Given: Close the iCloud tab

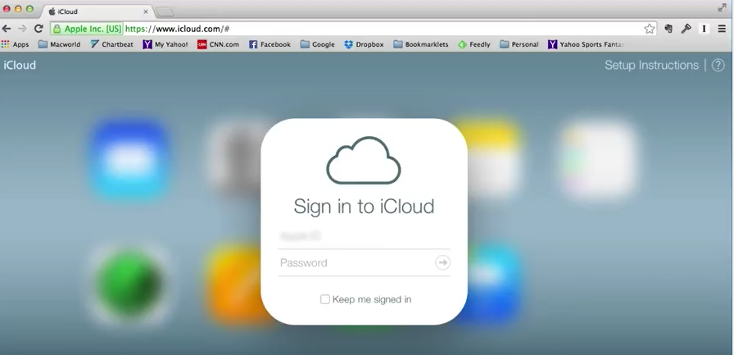Looking at the screenshot, I should [x=146, y=11].
